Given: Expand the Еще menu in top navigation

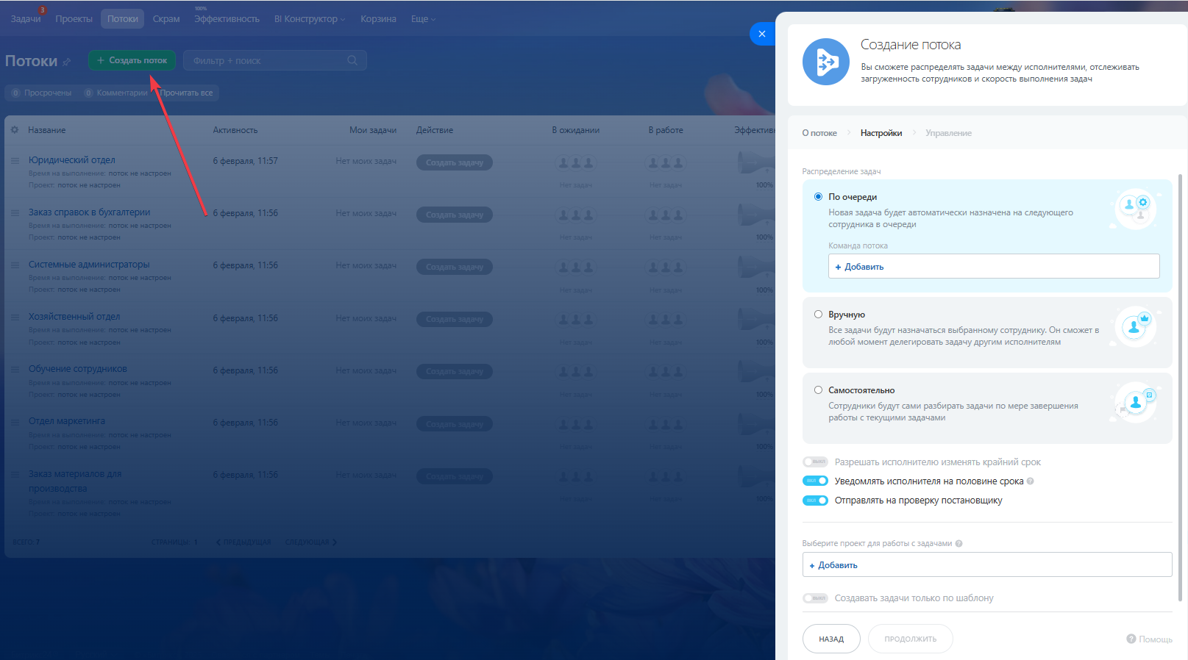Looking at the screenshot, I should [423, 19].
